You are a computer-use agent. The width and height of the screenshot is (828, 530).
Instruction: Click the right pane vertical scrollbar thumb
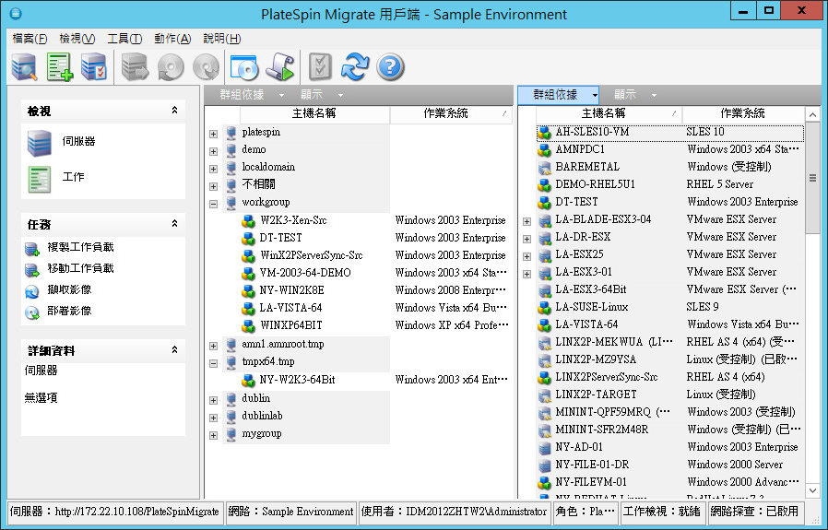point(812,179)
